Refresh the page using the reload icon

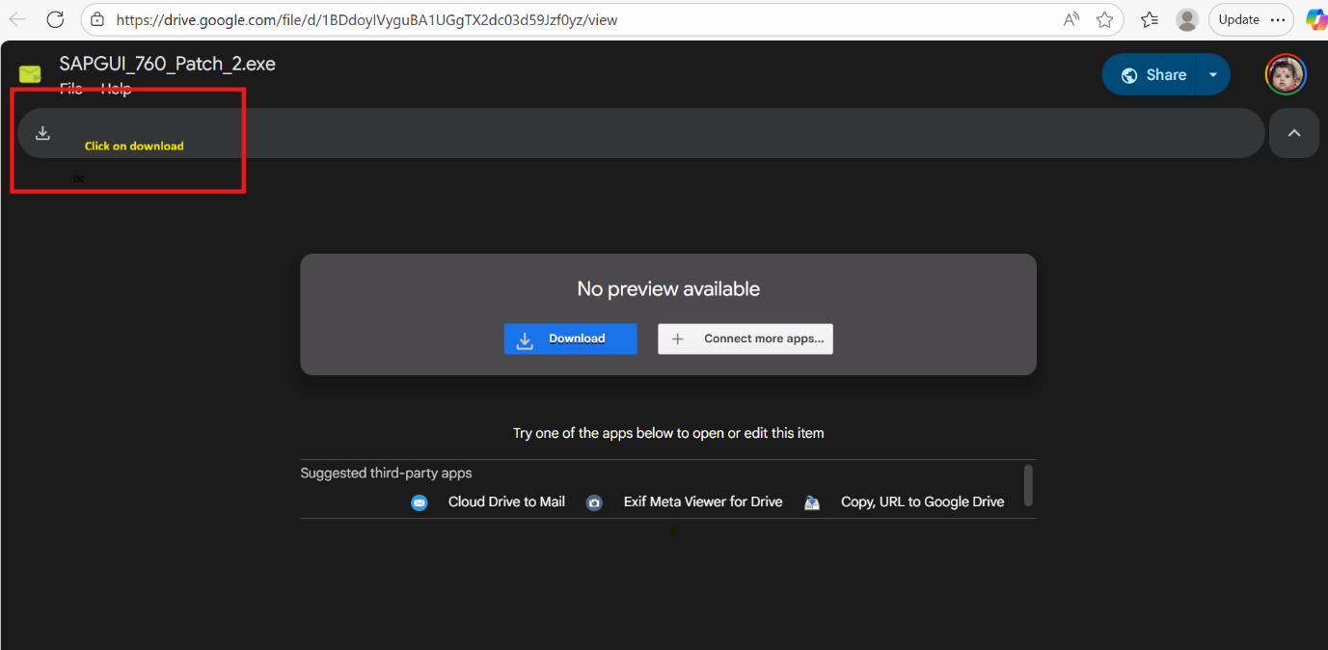pyautogui.click(x=55, y=19)
